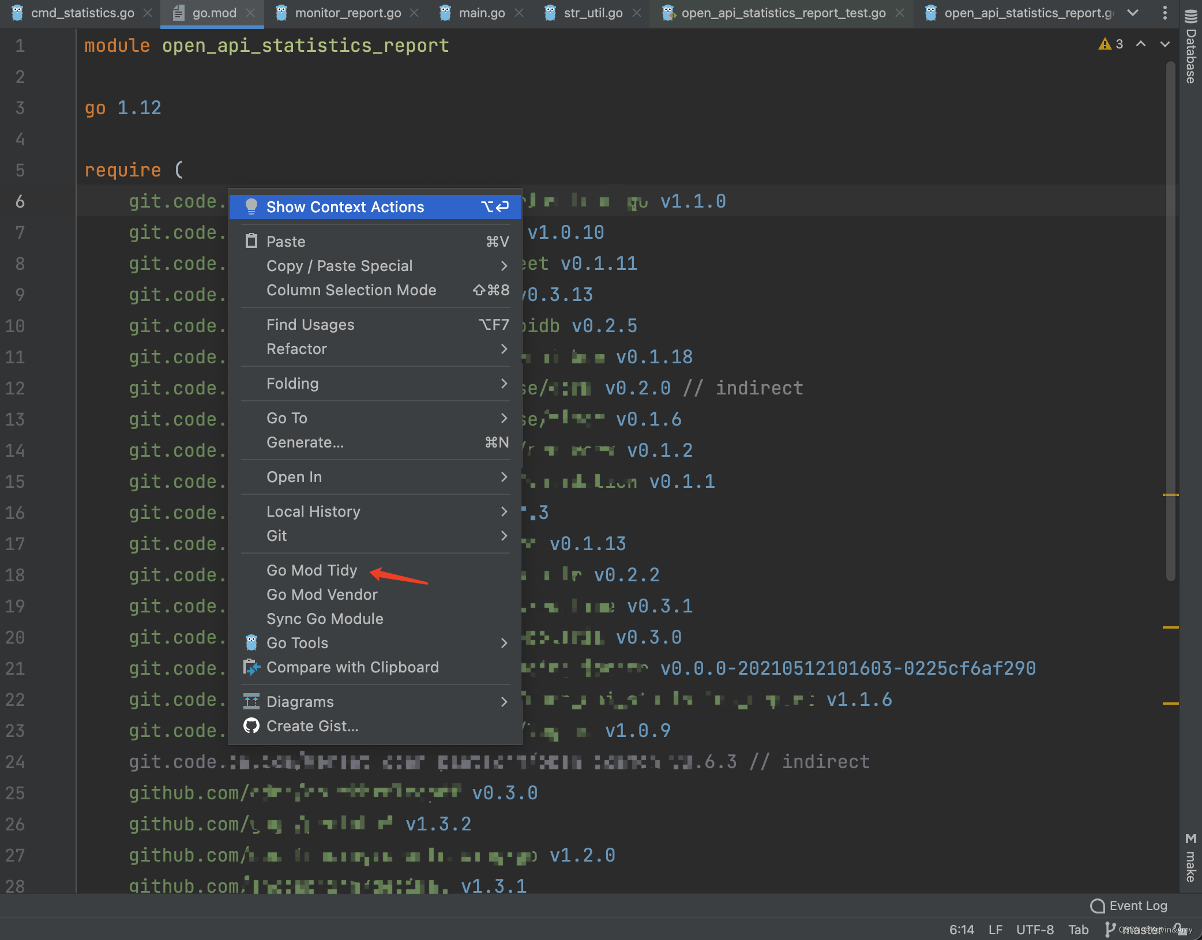Select Go Mod Vendor from context menu

pyautogui.click(x=322, y=595)
